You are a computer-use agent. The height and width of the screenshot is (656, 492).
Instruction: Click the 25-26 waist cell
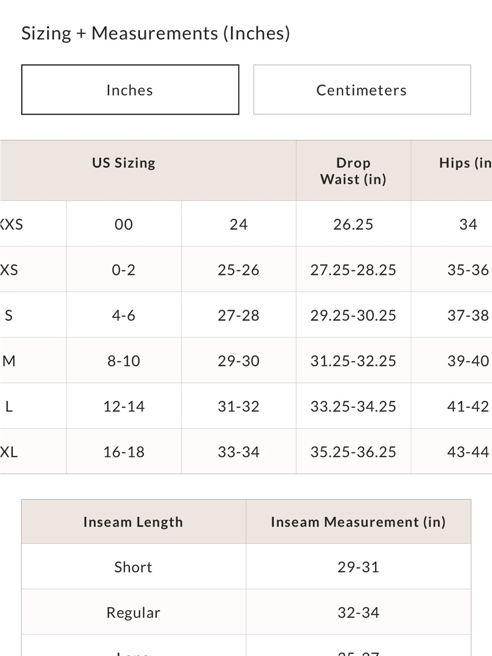(x=239, y=270)
